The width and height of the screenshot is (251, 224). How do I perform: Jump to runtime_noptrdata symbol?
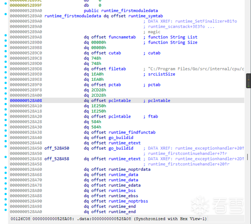point(130,169)
